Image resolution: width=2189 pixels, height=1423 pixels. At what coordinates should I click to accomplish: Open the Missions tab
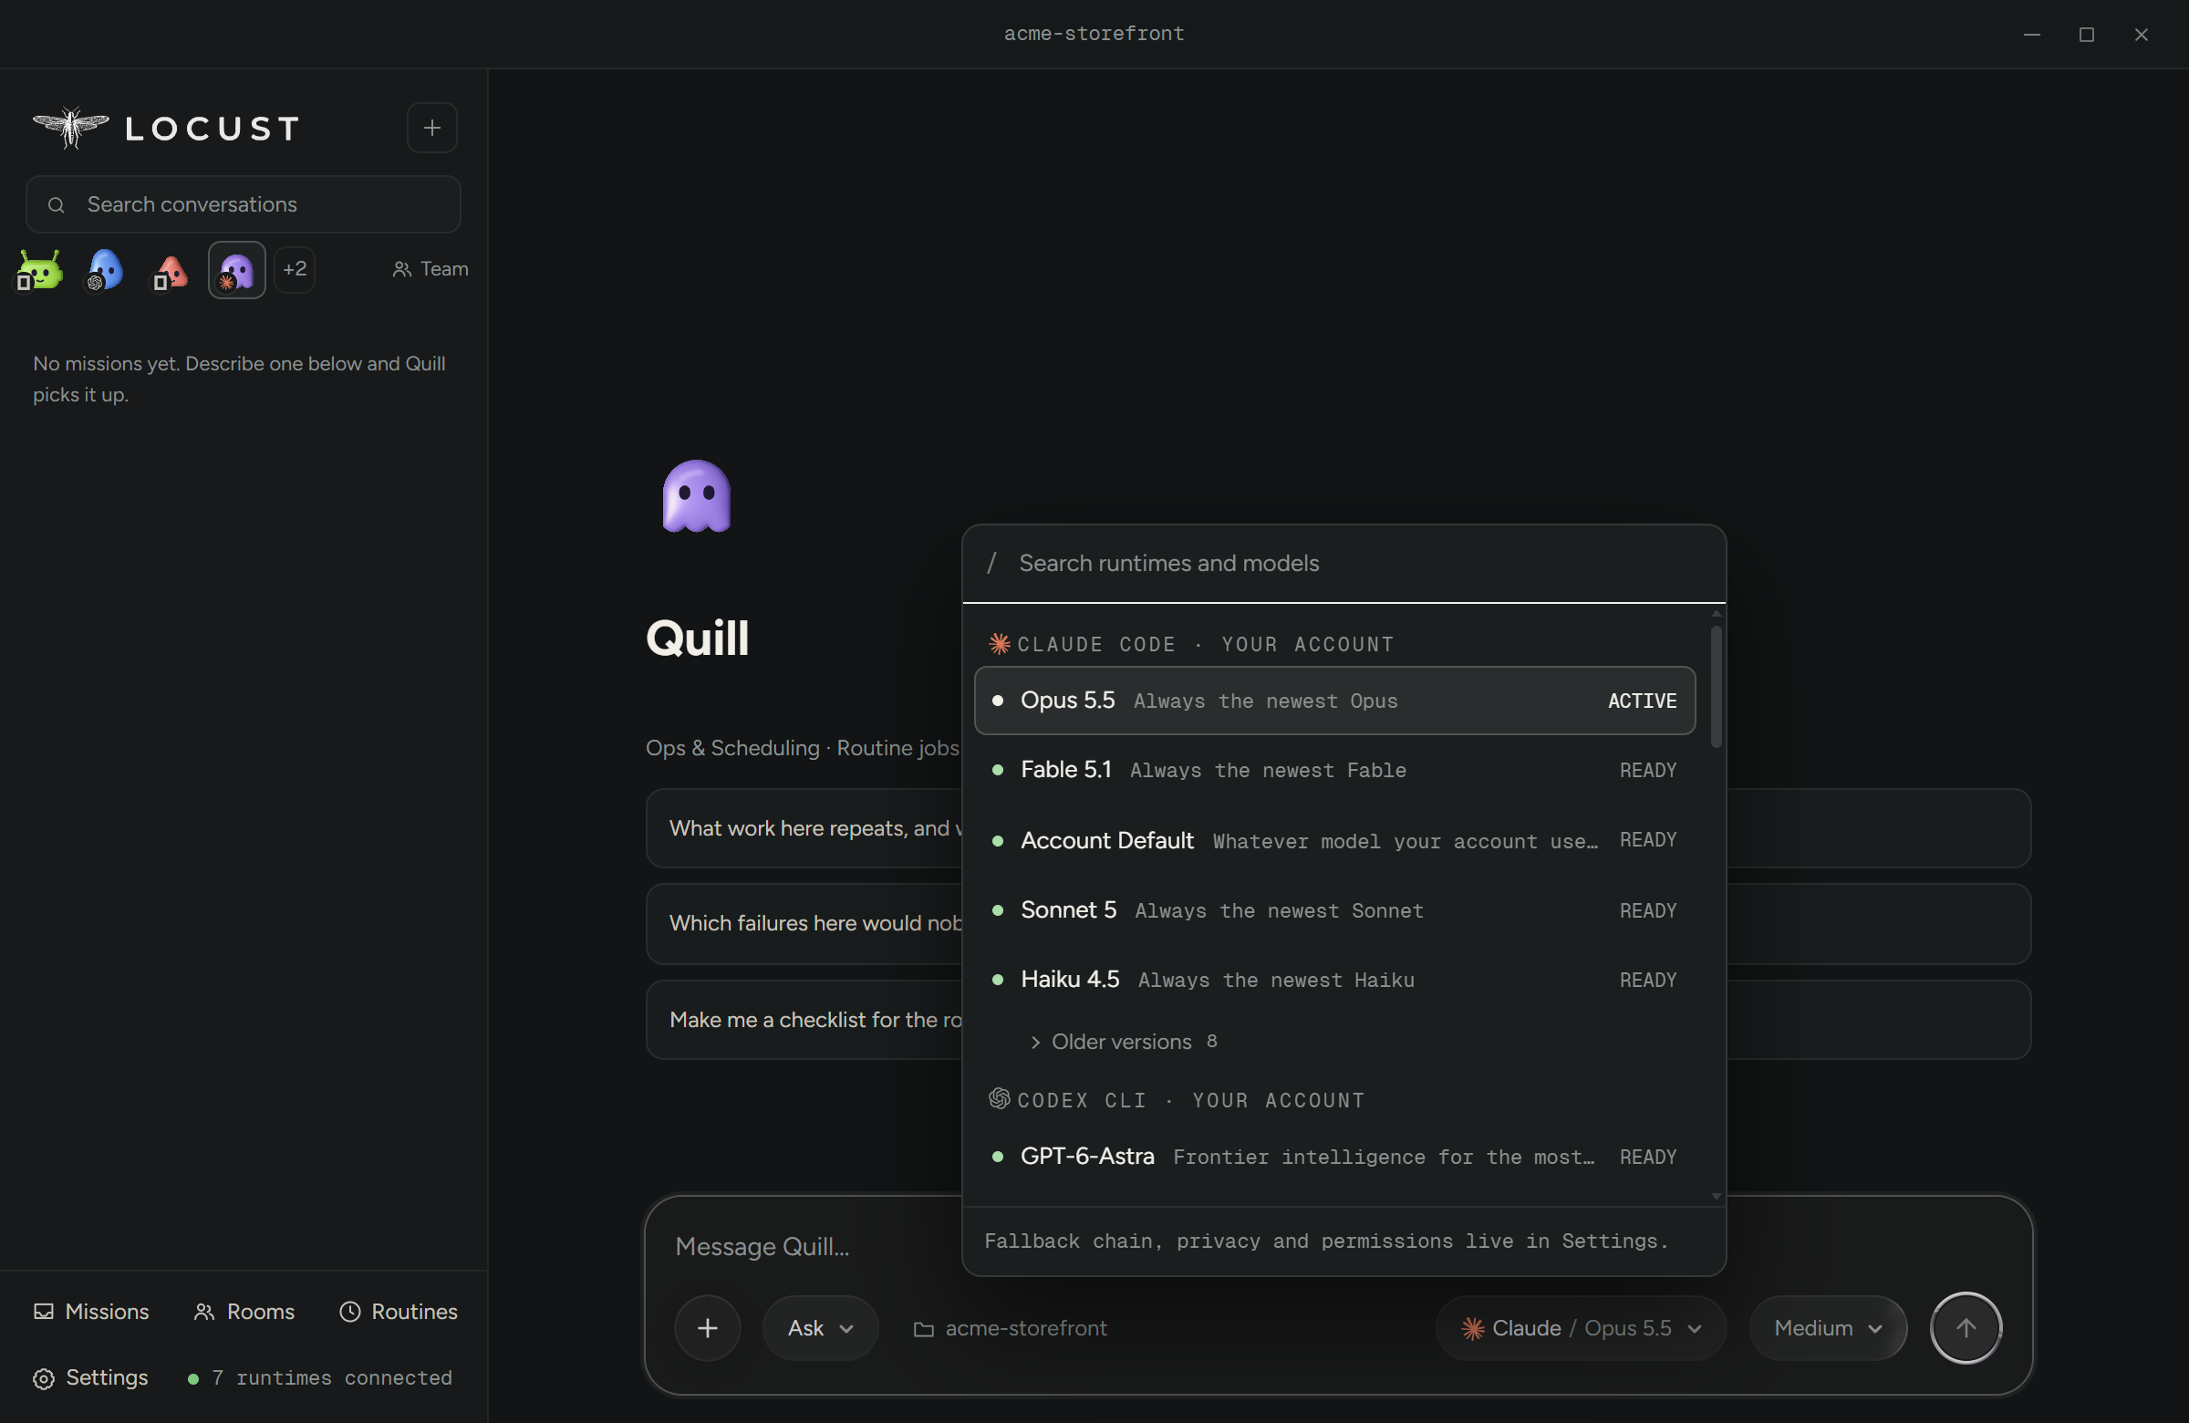point(91,1311)
